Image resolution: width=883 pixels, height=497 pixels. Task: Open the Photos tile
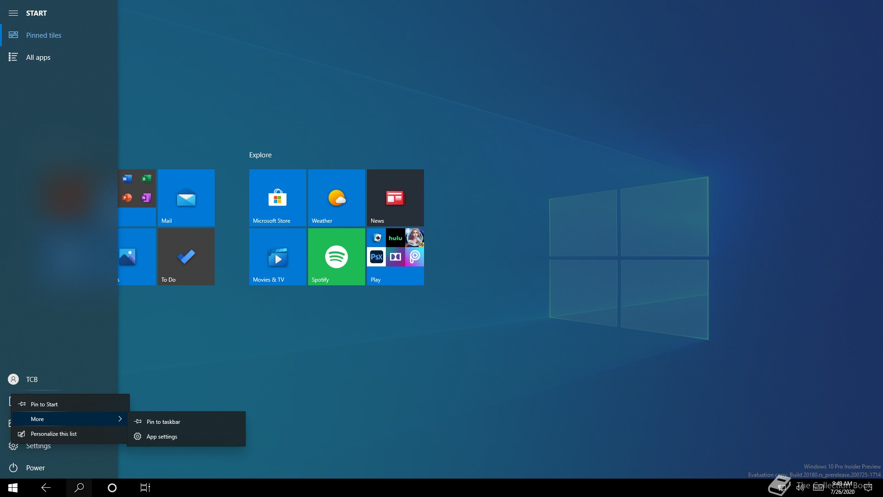point(137,257)
